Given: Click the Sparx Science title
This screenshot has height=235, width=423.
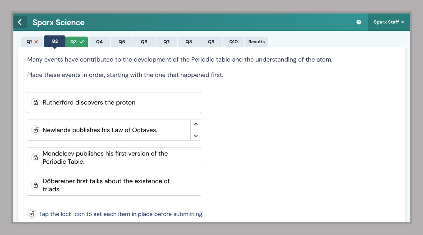Looking at the screenshot, I should [x=58, y=22].
